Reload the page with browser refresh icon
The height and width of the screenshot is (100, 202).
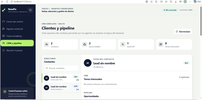(7, 2)
